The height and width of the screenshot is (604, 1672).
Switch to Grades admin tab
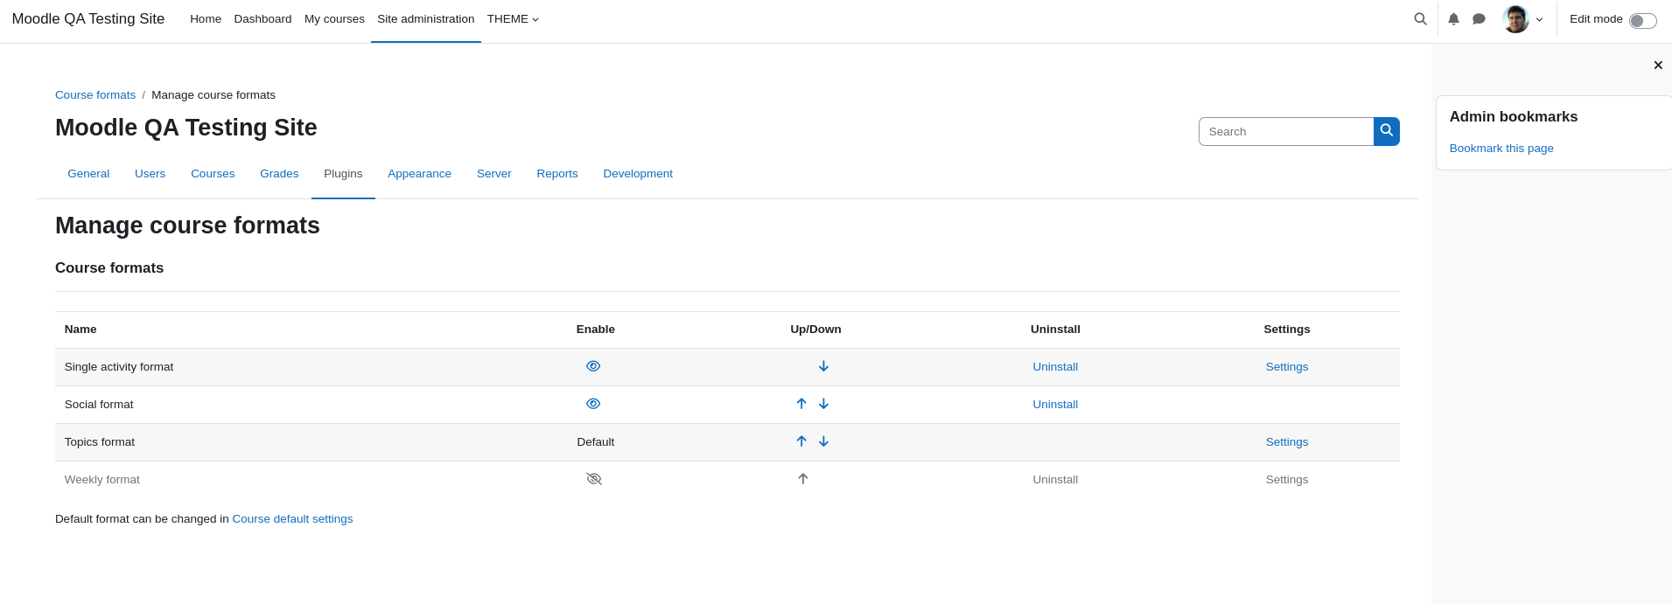point(279,174)
